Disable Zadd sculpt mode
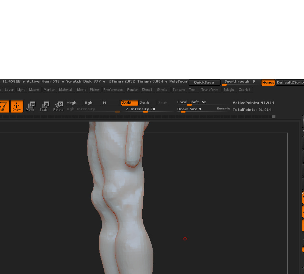This screenshot has width=304, height=274. point(130,103)
